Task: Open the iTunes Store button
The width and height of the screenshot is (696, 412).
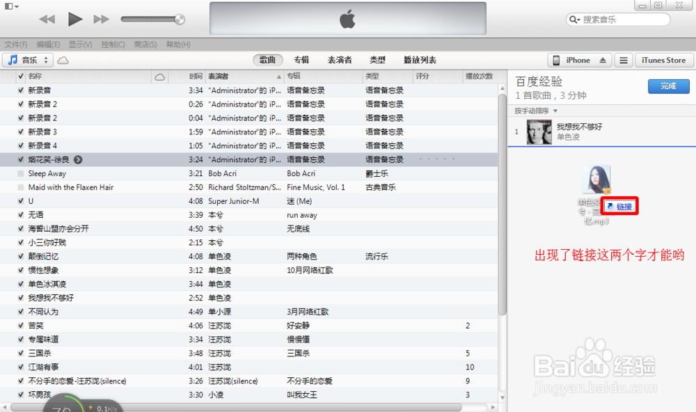Action: click(x=663, y=60)
